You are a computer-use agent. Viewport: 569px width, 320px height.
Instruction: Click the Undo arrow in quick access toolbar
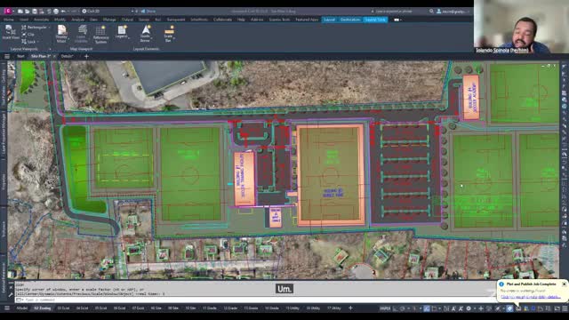(63, 12)
